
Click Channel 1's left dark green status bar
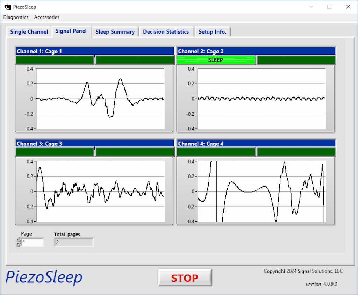(55, 60)
